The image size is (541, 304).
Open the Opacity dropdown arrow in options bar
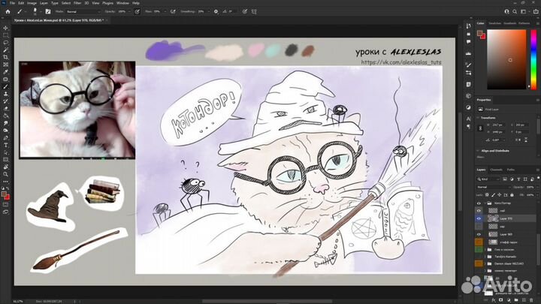(129, 11)
